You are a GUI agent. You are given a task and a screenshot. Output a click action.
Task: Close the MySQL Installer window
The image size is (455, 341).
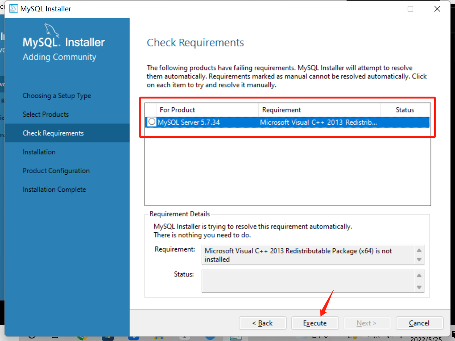437,9
